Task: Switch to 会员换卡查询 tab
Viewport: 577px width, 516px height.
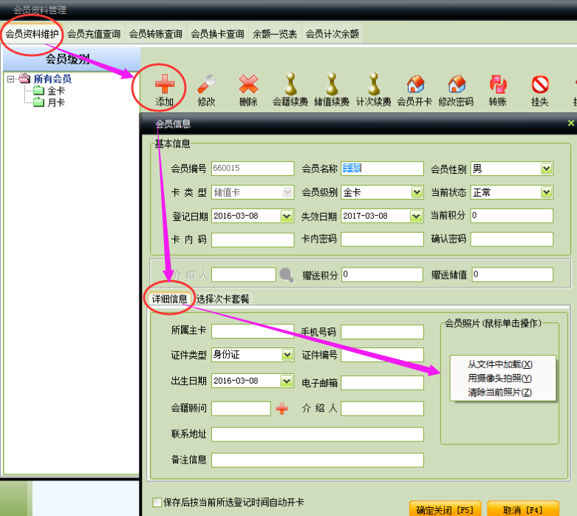Action: (x=217, y=34)
